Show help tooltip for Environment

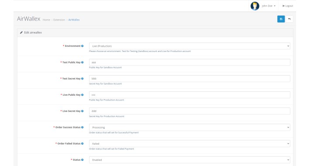point(82,46)
